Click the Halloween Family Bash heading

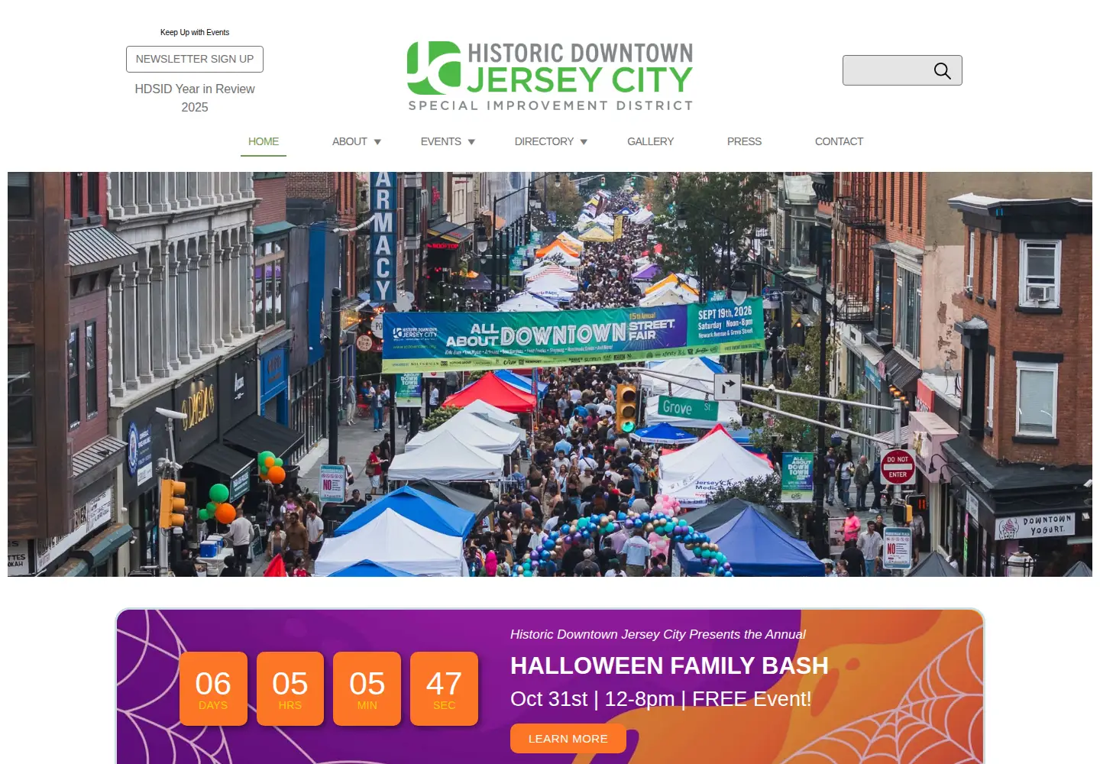tap(669, 665)
